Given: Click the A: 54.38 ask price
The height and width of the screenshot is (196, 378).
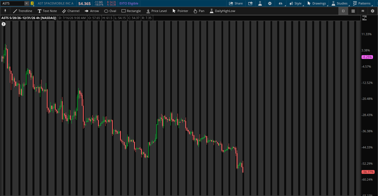Looking at the screenshot, I should coord(112,5).
